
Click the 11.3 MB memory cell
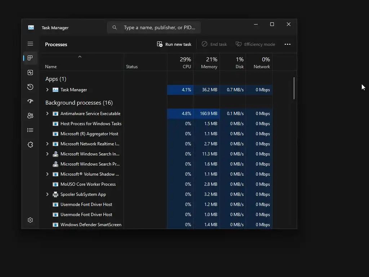coord(206,154)
